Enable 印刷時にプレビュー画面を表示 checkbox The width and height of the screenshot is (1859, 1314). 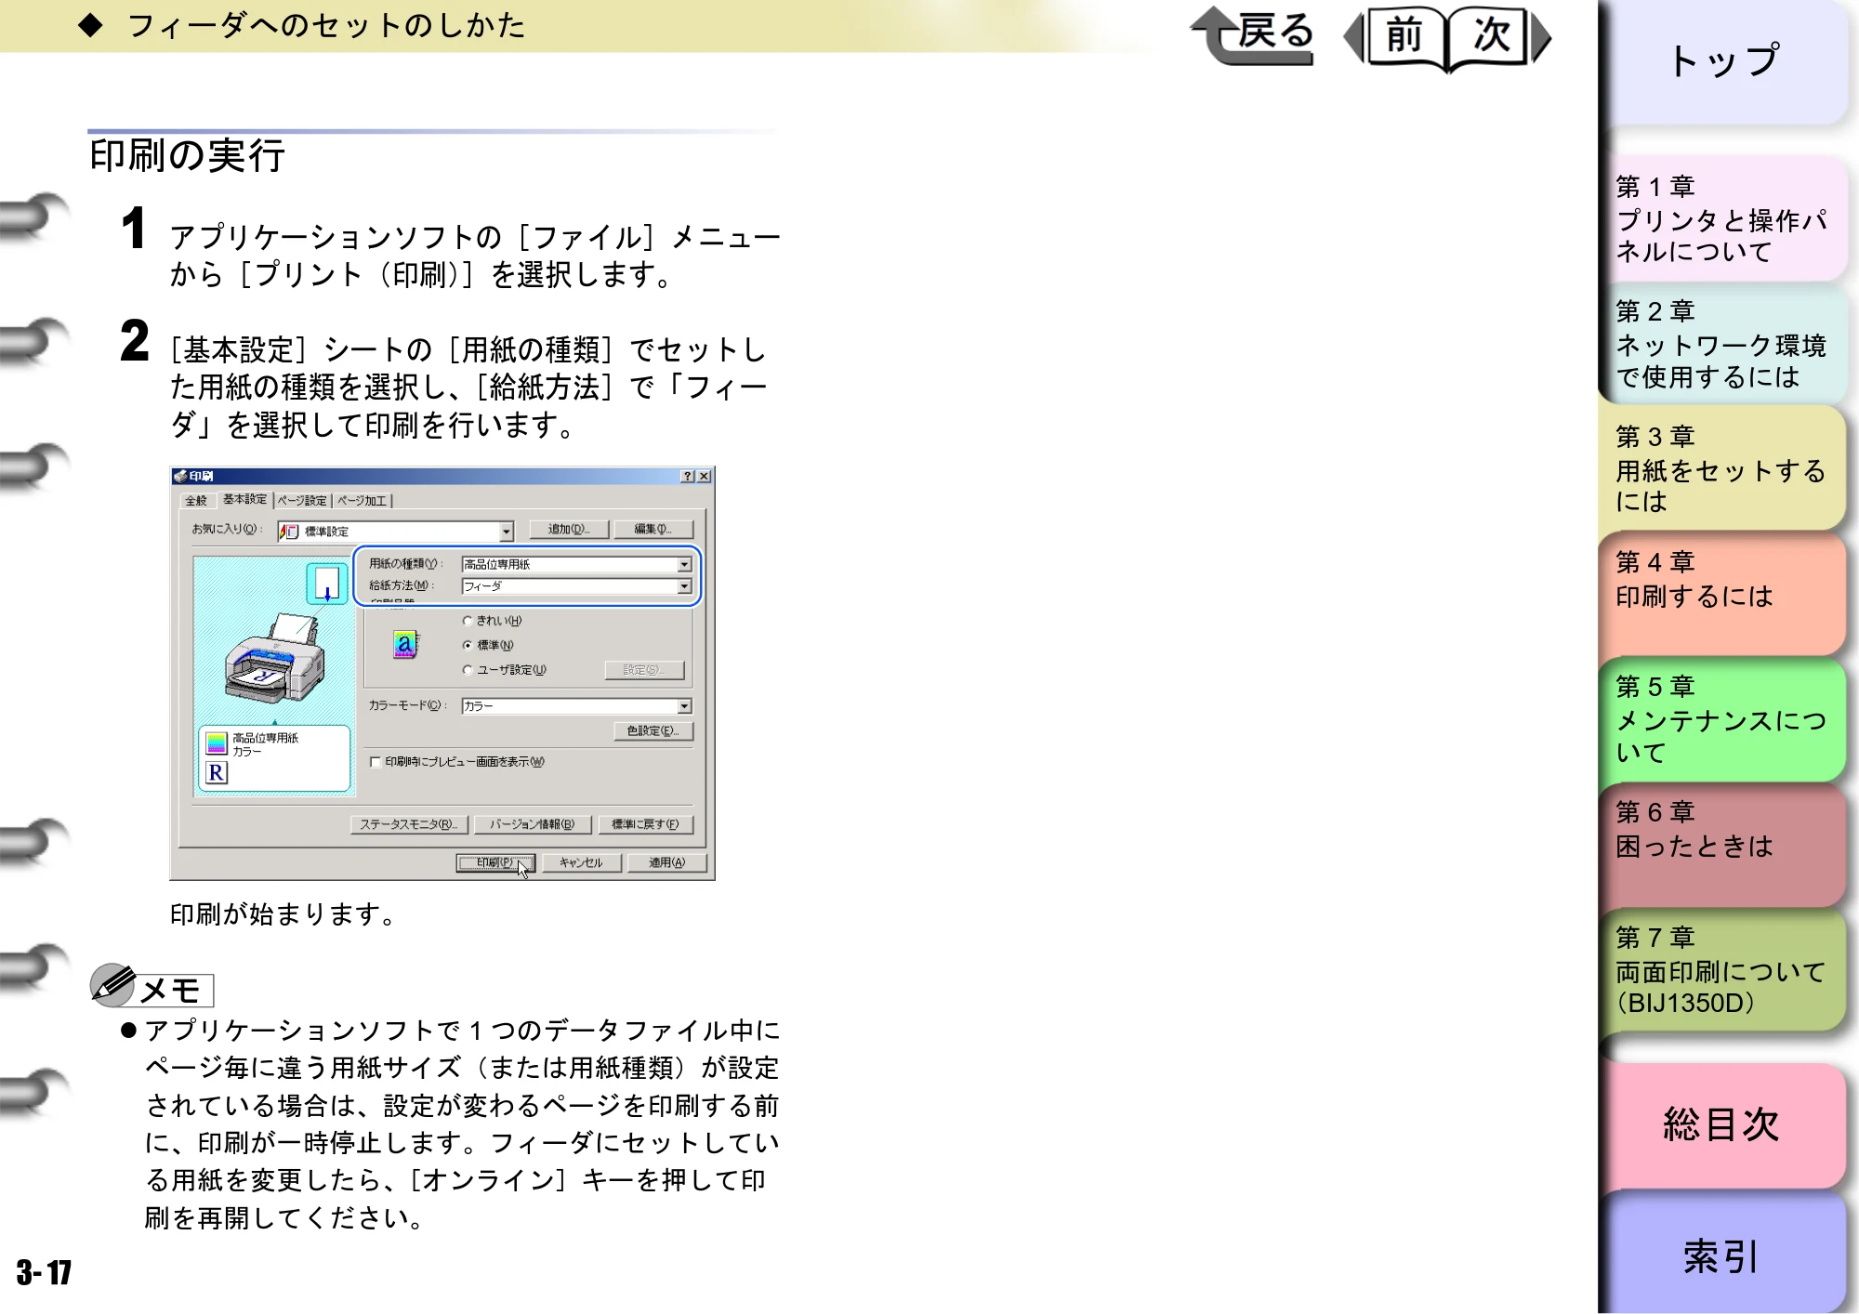[x=376, y=762]
